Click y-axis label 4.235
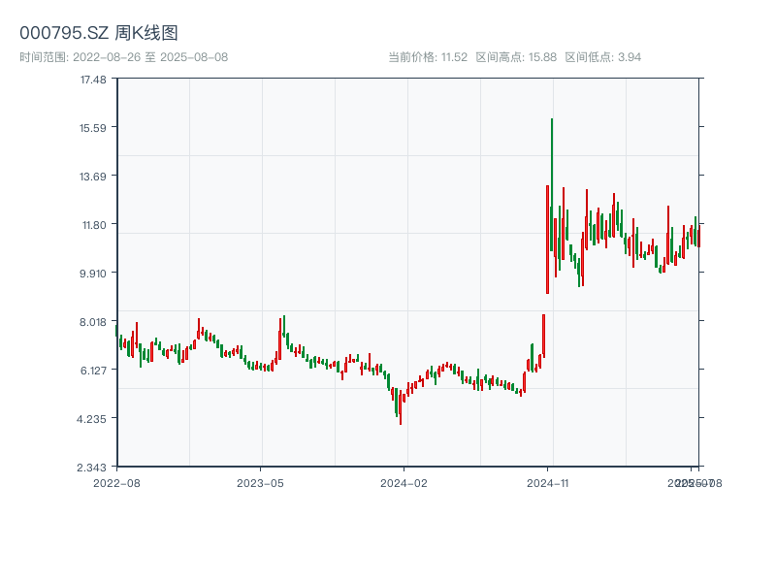This screenshot has width=776, height=582. click(x=91, y=419)
